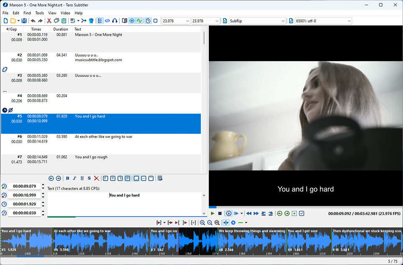
Task: Expand the waveform selection play dropdown arrow
Action: coord(164,223)
